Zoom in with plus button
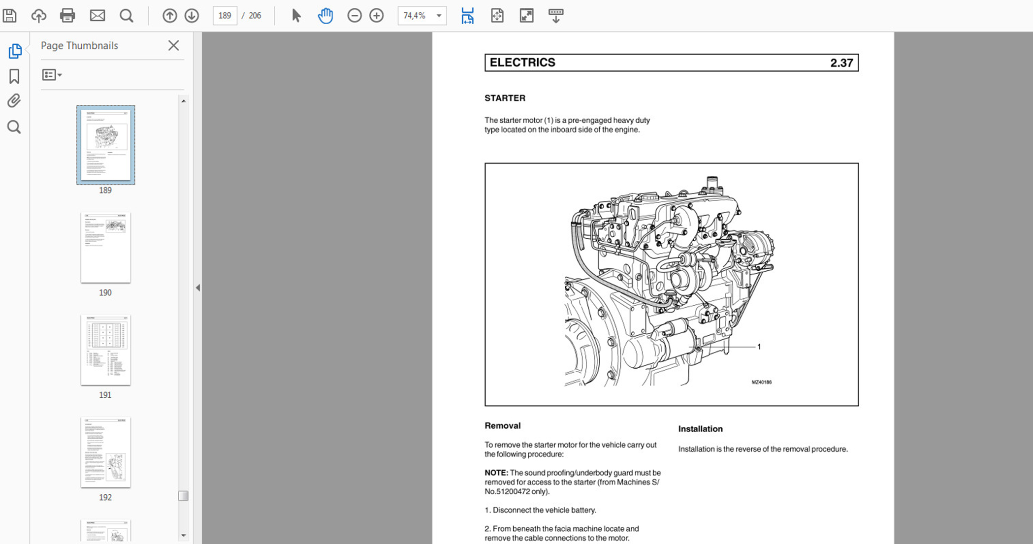This screenshot has width=1033, height=544. tap(377, 16)
